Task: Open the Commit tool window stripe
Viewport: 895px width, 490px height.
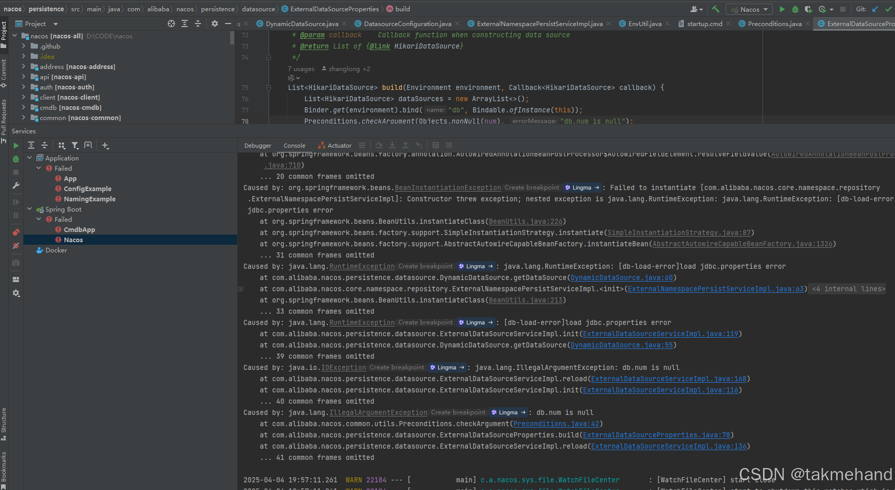Action: pos(4,73)
